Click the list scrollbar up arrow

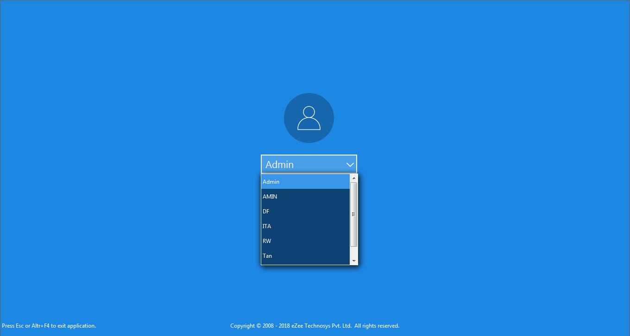tap(354, 178)
